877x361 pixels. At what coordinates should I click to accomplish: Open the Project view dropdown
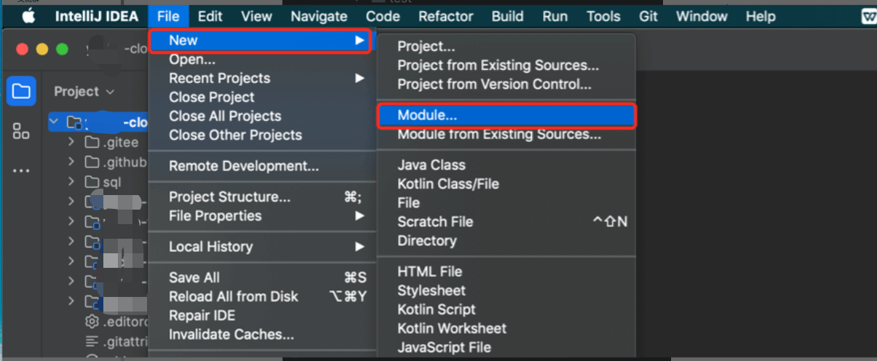point(84,92)
